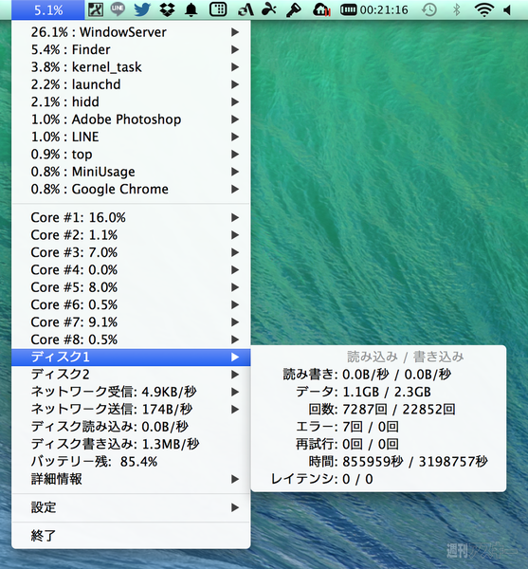Expand the launchd submenu arrow
This screenshot has width=528, height=569.
click(235, 84)
